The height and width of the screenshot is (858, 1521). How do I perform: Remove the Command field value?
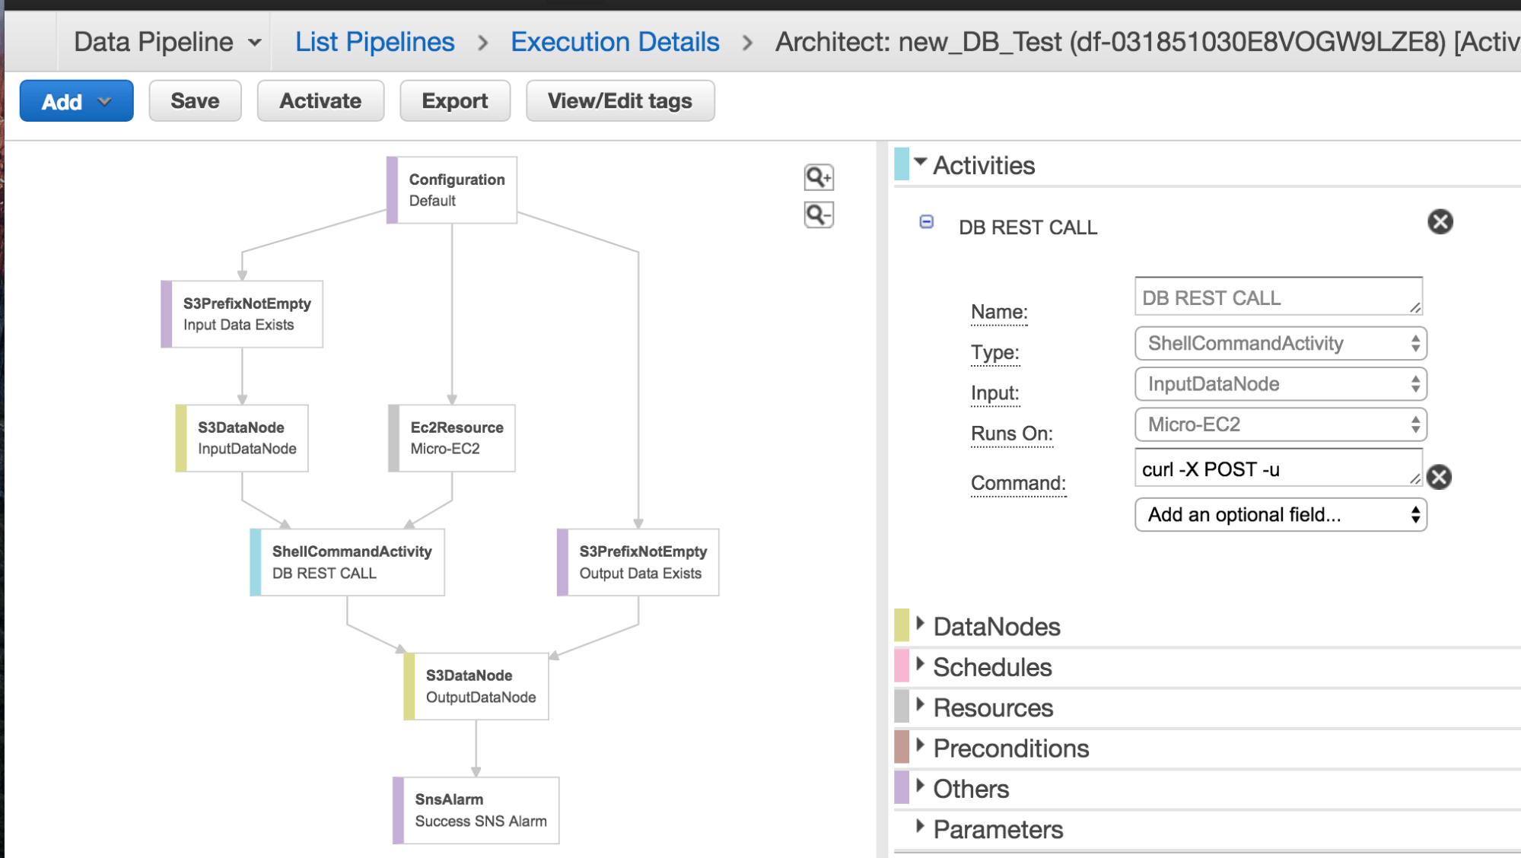click(x=1439, y=477)
